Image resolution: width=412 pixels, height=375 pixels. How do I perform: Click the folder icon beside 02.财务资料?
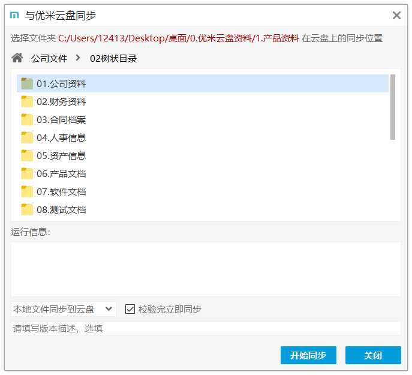[x=27, y=101]
